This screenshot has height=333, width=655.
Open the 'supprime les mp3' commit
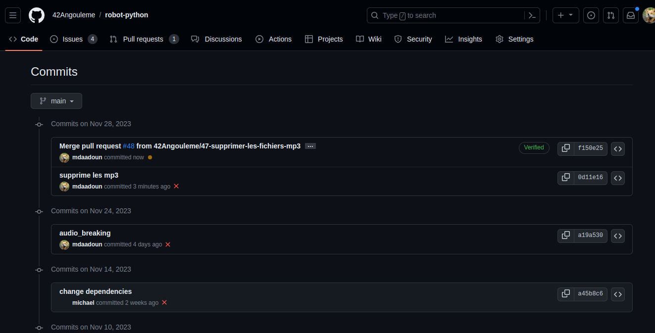click(89, 175)
